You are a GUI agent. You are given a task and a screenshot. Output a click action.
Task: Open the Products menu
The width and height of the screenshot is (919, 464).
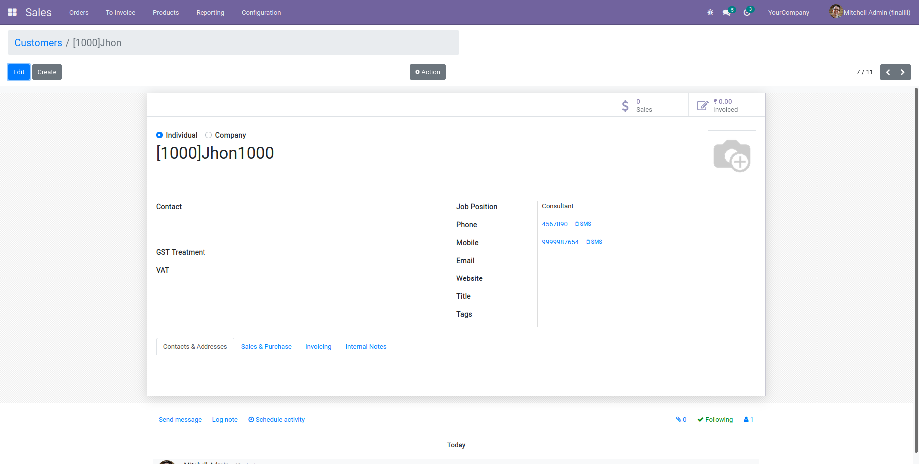pyautogui.click(x=166, y=13)
